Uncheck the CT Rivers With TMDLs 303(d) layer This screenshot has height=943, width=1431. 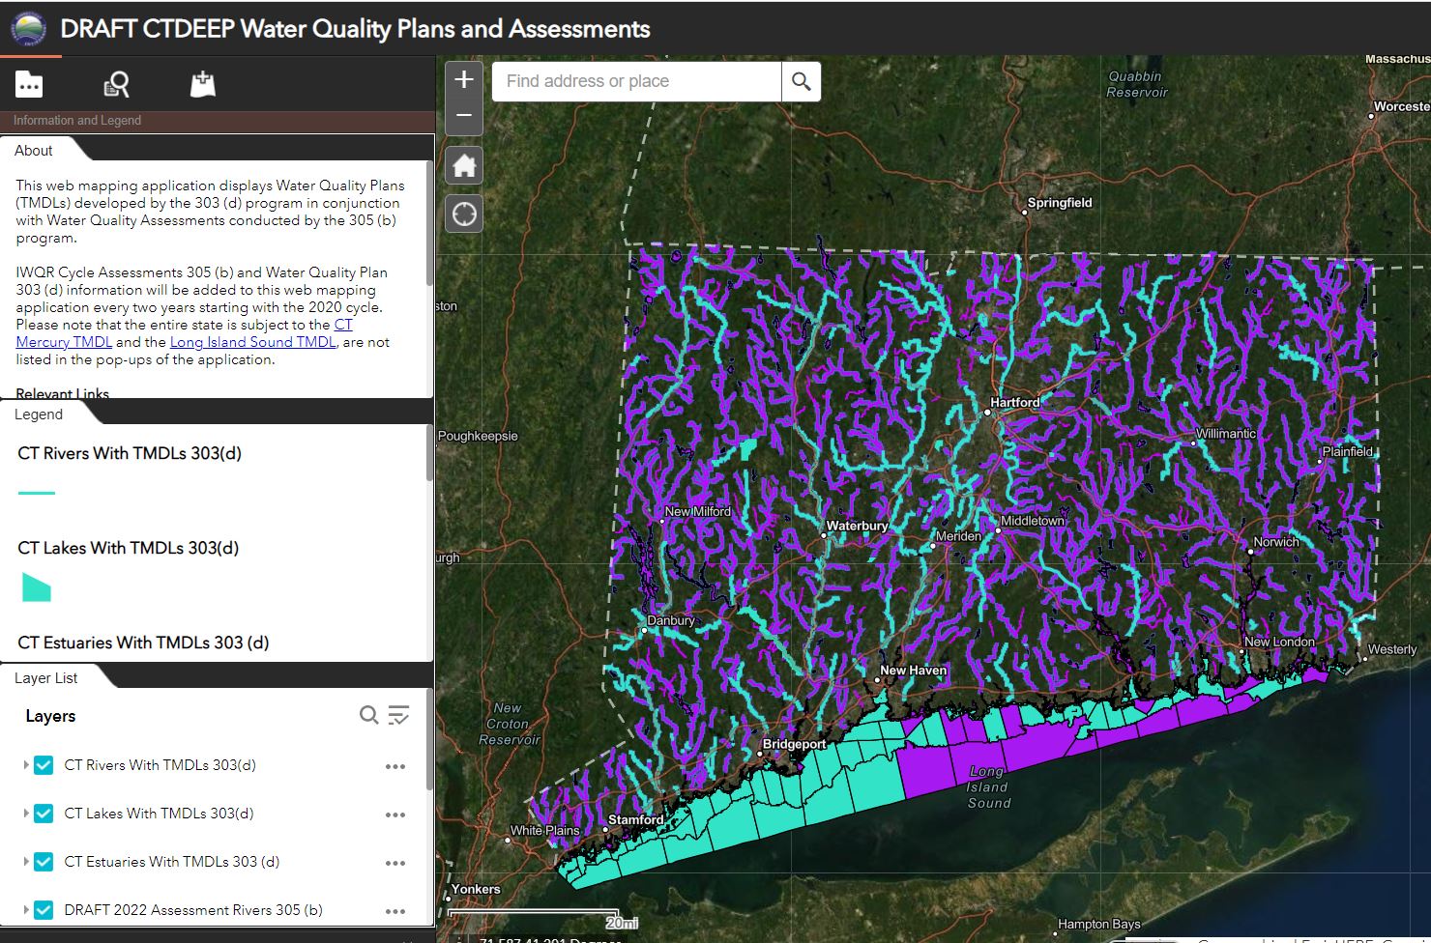coord(43,764)
